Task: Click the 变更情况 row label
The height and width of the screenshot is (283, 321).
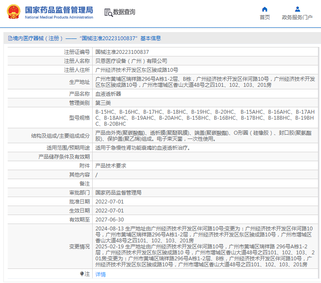Action: tap(79, 247)
